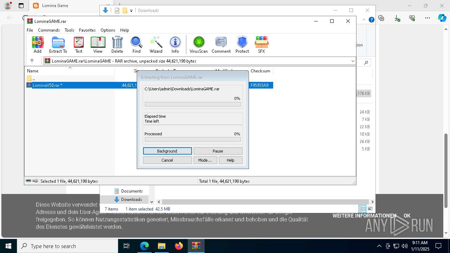The width and height of the screenshot is (450, 253).
Task: Click the archive extraction progress bar
Action: tap(193, 104)
